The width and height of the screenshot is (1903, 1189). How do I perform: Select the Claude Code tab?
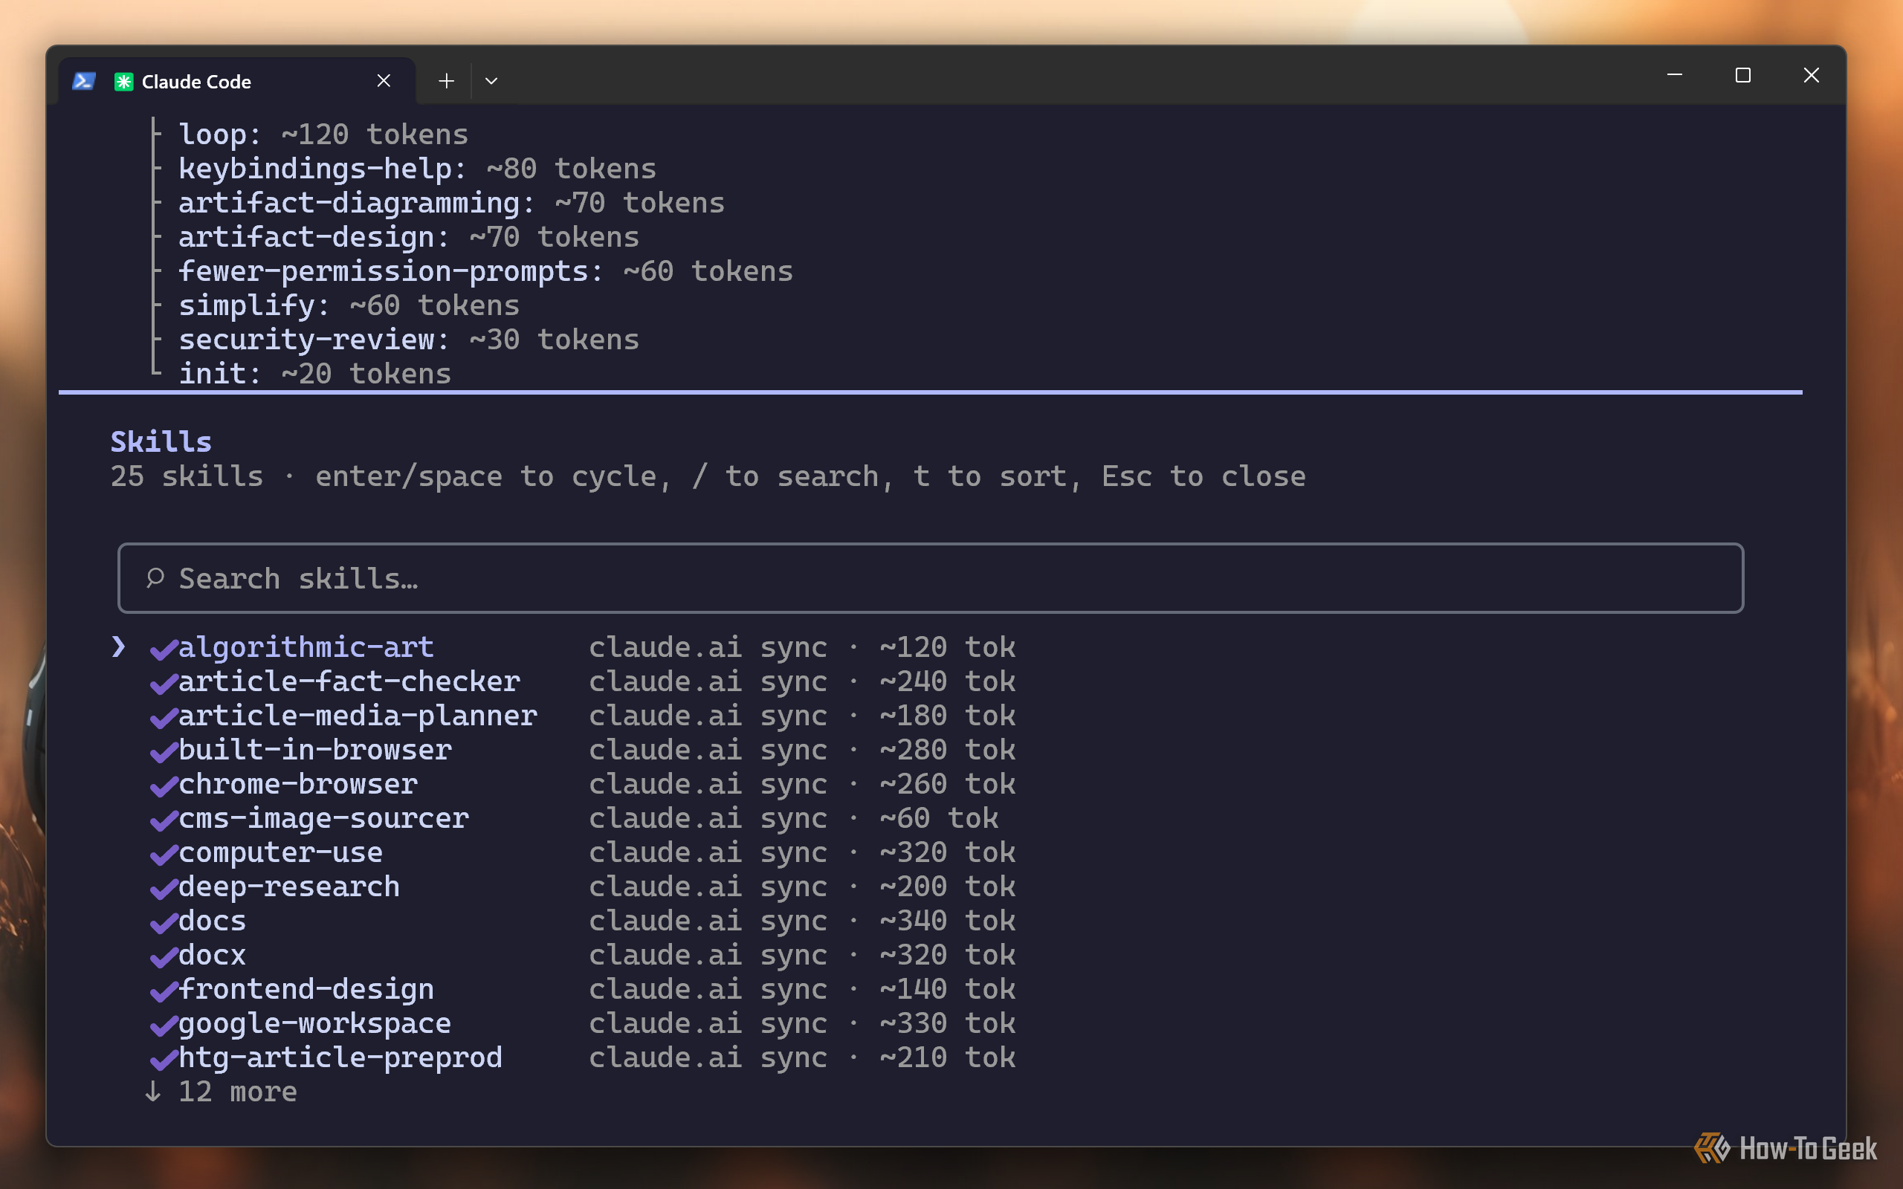(236, 81)
